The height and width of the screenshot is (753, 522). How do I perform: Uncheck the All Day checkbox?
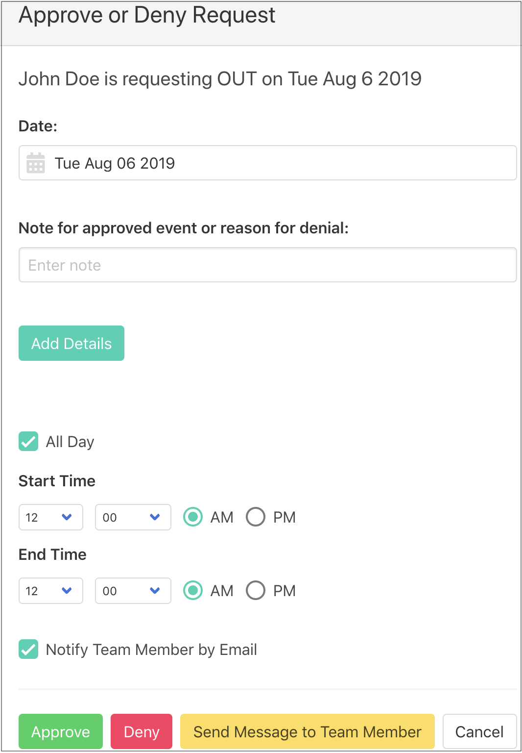(x=28, y=441)
